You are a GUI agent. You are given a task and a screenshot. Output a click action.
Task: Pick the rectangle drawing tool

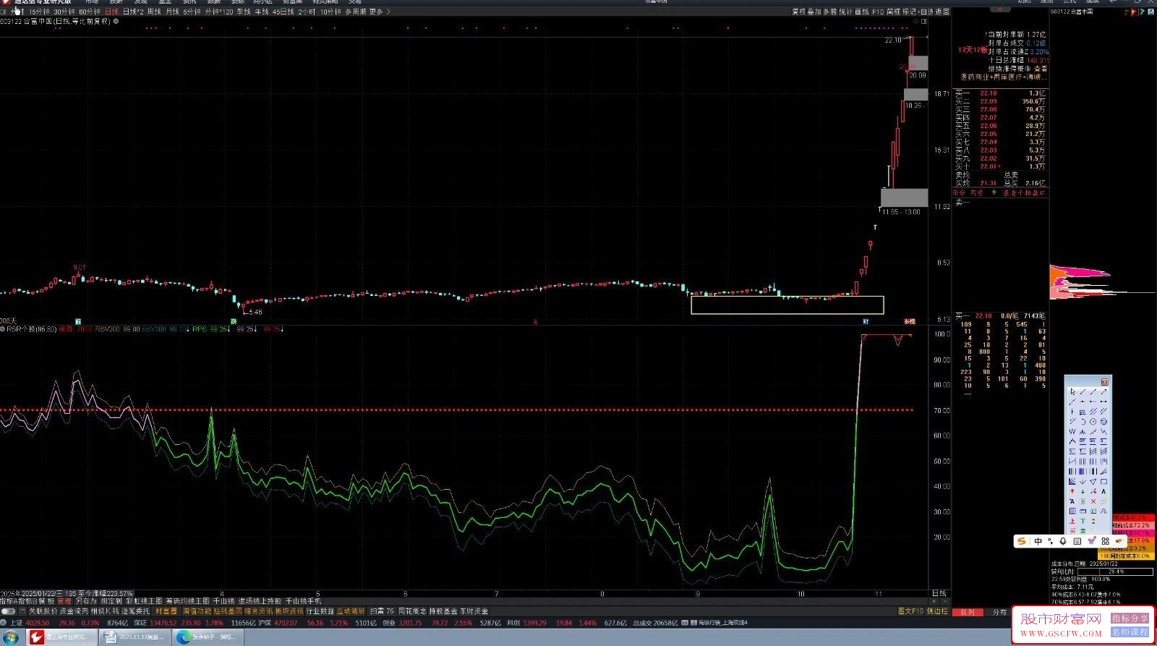coord(1103,481)
